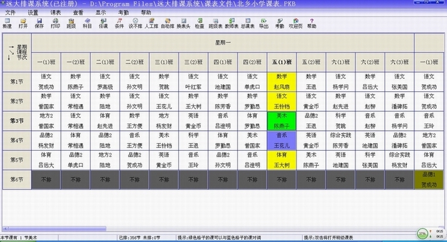447x242 pixels.
Task: Click 不排 cell under 三(1)班
Action: click(164, 179)
